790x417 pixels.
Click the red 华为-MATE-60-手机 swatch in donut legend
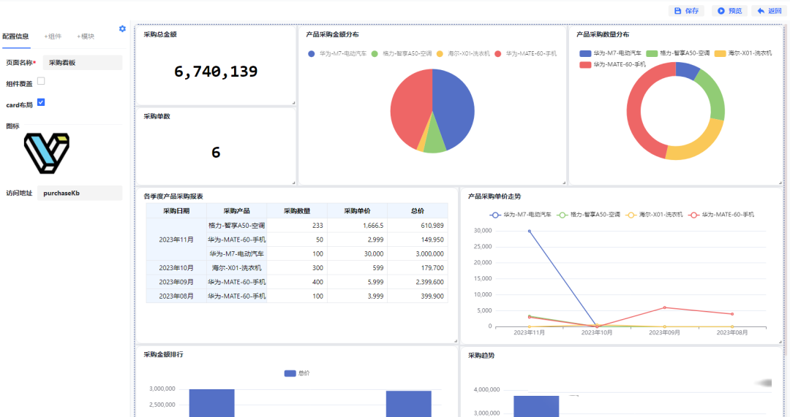[585, 64]
